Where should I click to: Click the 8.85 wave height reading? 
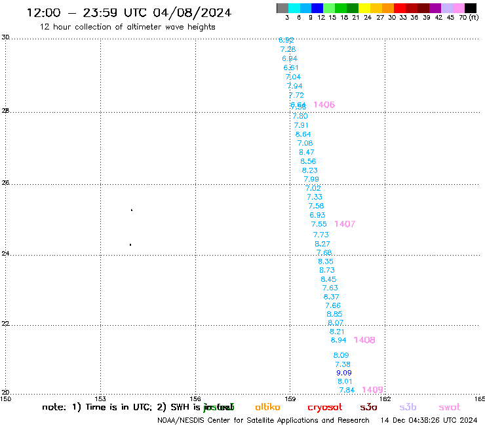click(x=334, y=315)
